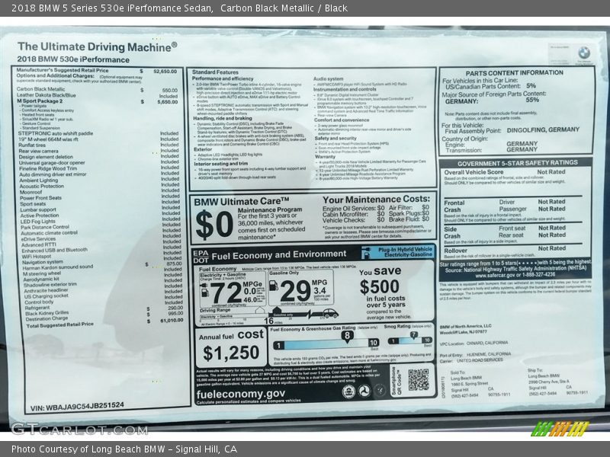Click the Government 5-Star Safety Ratings banner

[518, 163]
